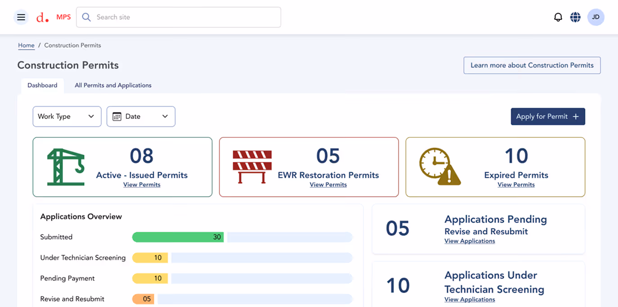Click the calendar icon in the Date filter

click(117, 116)
